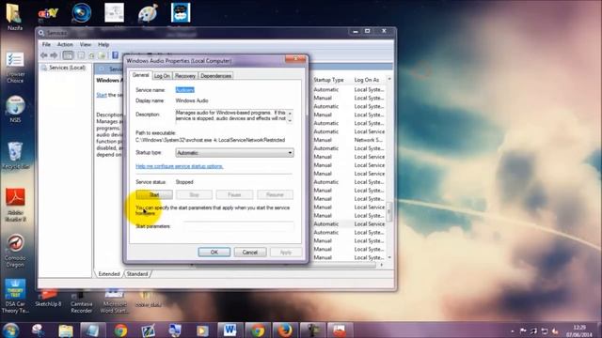Open DSA Car Theory Test shortcut
This screenshot has width=602, height=338.
point(15,296)
